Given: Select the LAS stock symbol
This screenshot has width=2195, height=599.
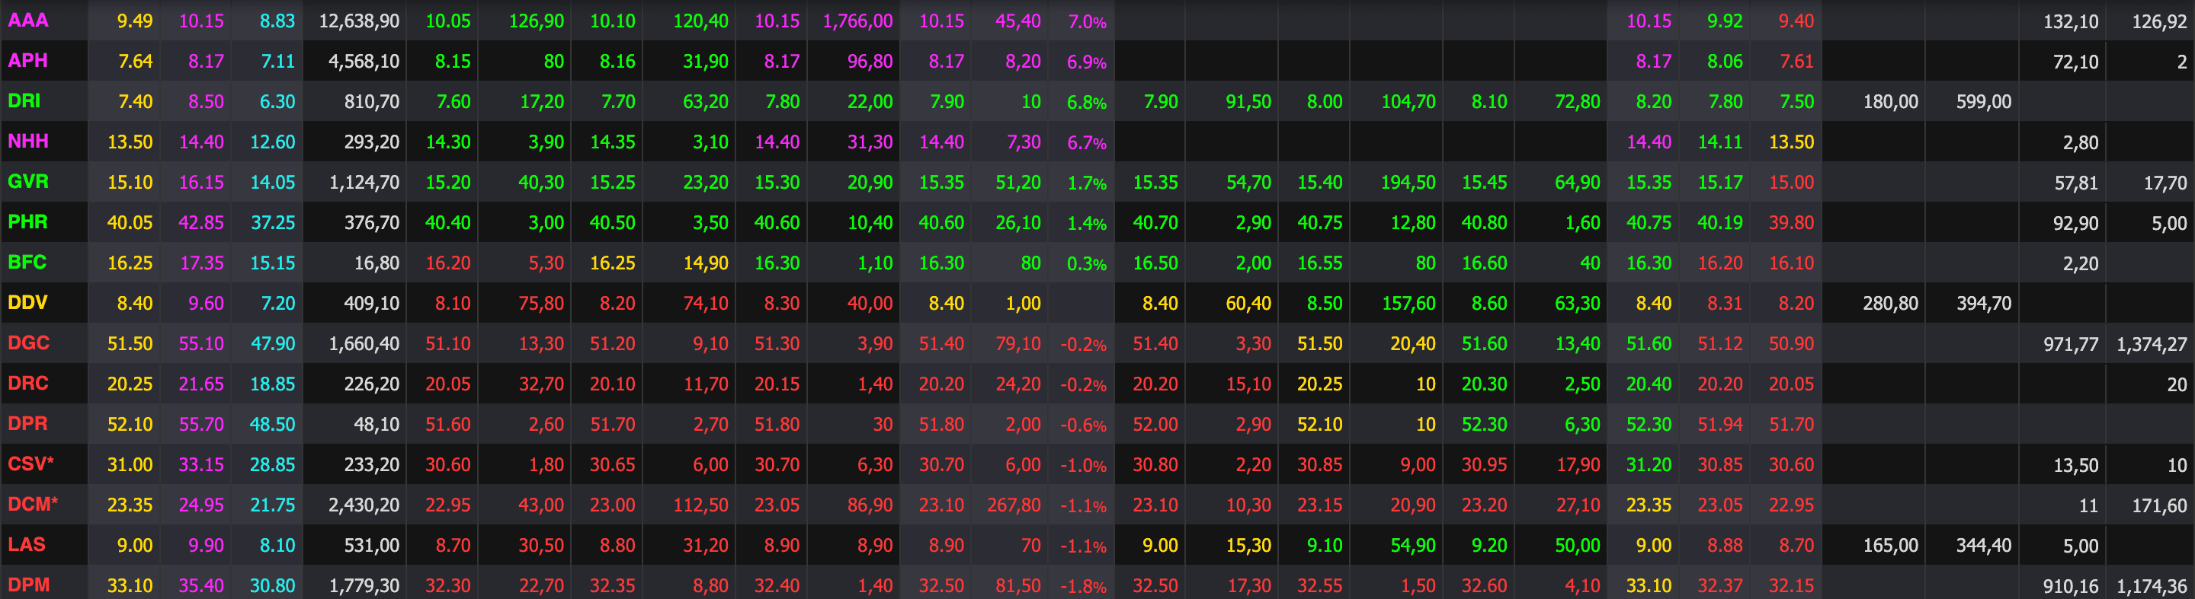Looking at the screenshot, I should click(27, 544).
